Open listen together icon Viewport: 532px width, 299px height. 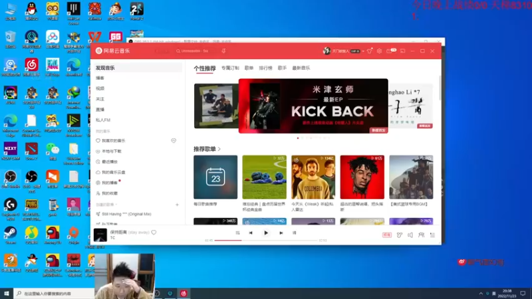coord(422,235)
